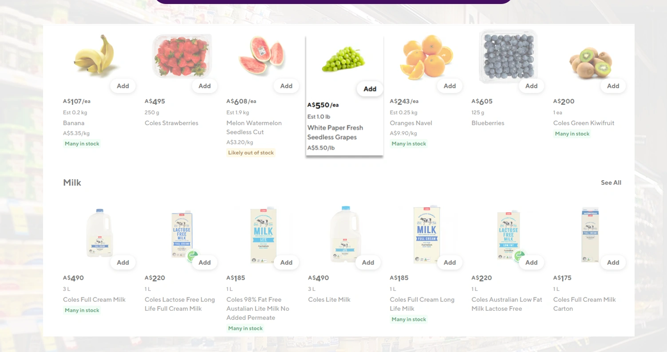The image size is (667, 352).
Task: Add Blueberries to the cart
Action: [531, 86]
